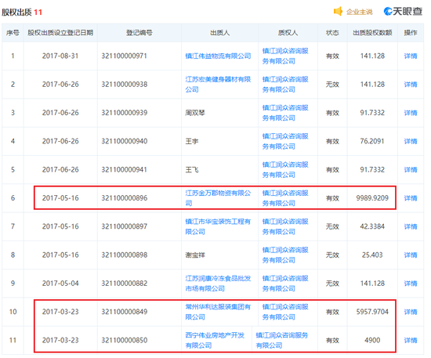Click the 股权出质设立登记日期 column header

pyautogui.click(x=60, y=33)
